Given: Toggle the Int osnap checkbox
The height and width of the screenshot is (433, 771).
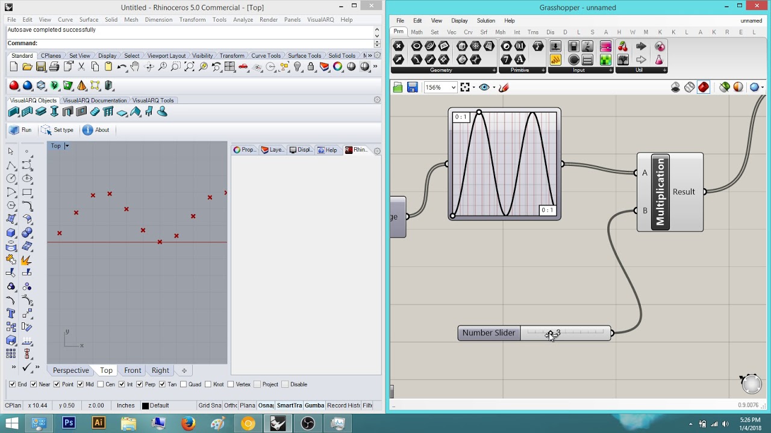Looking at the screenshot, I should [122, 384].
